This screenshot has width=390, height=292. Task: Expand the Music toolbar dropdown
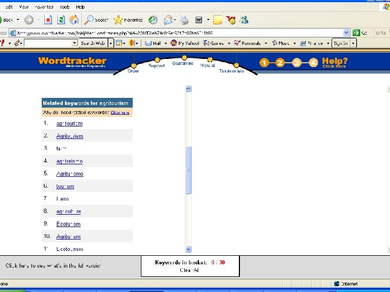pyautogui.click(x=295, y=43)
